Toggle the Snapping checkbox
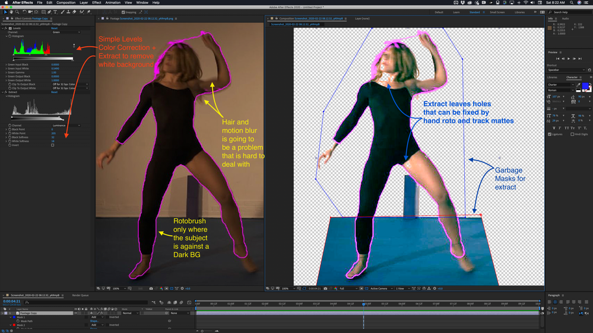The height and width of the screenshot is (333, 593). (123, 12)
